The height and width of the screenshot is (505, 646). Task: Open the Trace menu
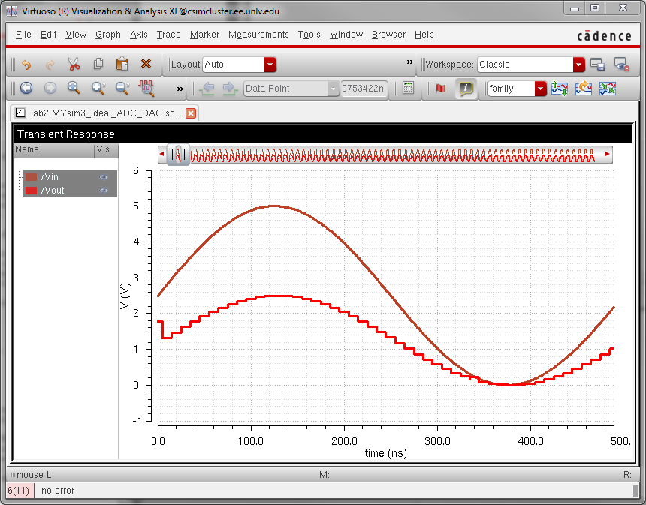coord(168,35)
